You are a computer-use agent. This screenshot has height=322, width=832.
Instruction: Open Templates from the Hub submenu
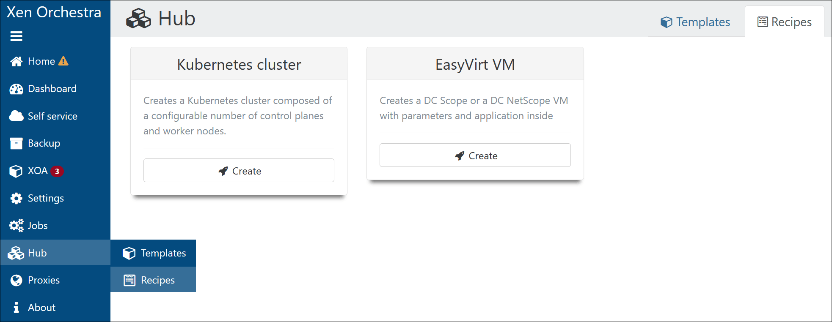[153, 253]
